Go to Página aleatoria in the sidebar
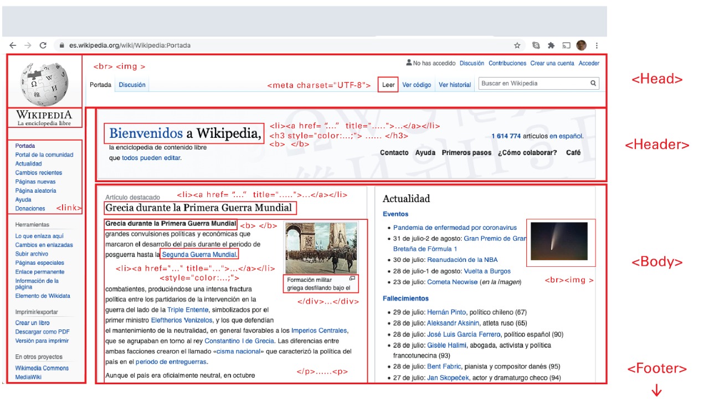 35,190
